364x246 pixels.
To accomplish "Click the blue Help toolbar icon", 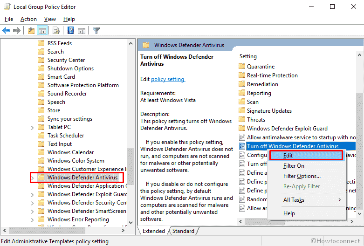I will (x=70, y=30).
